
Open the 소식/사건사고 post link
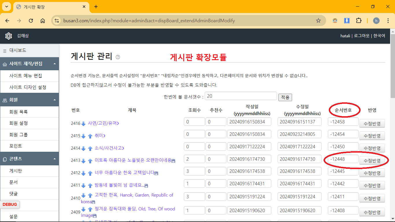point(109,148)
